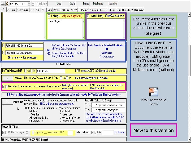Click the main form vertical scrollbar up arrow
This screenshot has width=191, height=143.
pos(189,15)
